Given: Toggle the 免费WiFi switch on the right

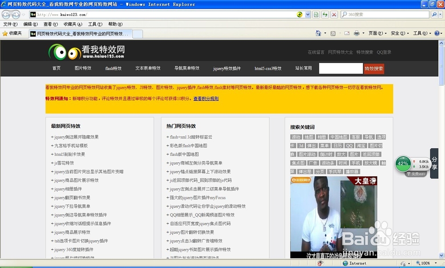Looking at the screenshot, I should (x=417, y=173).
